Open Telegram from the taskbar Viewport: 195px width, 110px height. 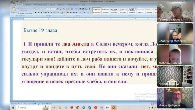pyautogui.click(x=84, y=108)
